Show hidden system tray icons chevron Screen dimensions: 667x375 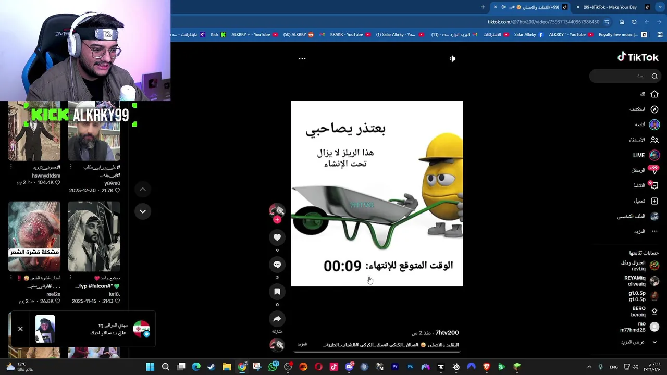[589, 367]
